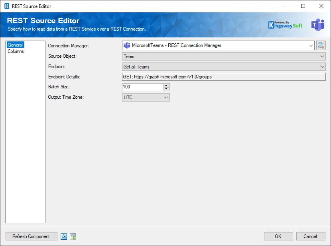The image size is (331, 246).
Task: Open the connection manager search magnifier icon
Action: [x=321, y=45]
